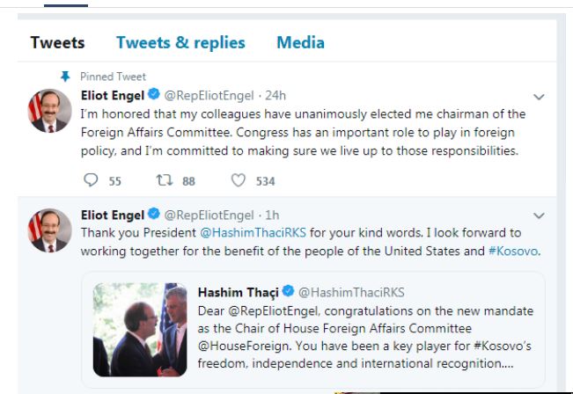
Task: Click the pushpin icon beside Pinned Tweet
Action: click(x=65, y=77)
